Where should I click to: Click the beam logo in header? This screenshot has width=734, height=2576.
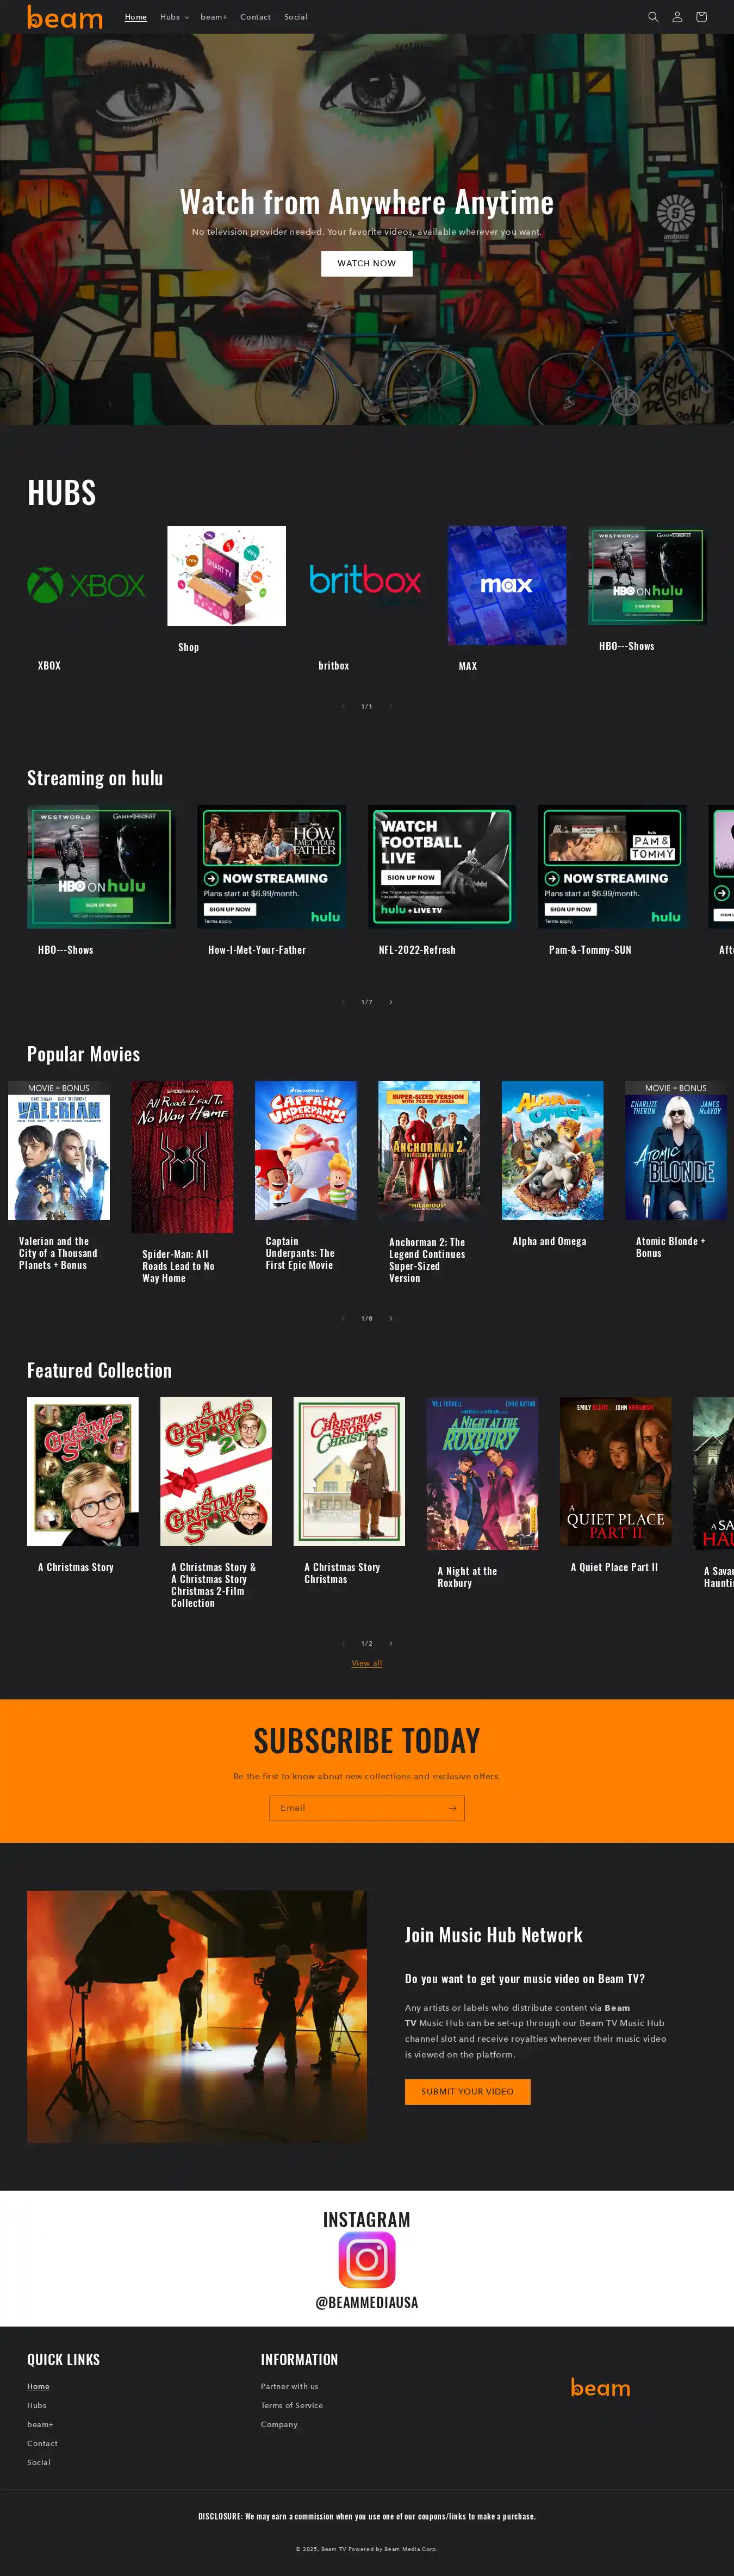click(65, 17)
